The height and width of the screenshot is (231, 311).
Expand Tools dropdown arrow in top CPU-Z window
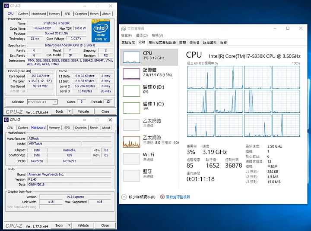70,111
